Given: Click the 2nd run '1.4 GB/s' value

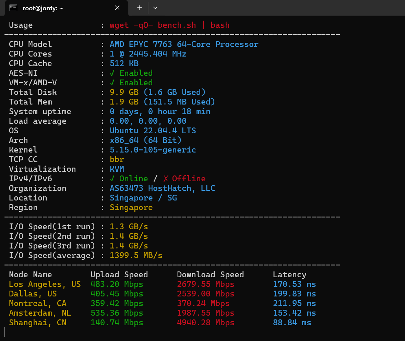Looking at the screenshot, I should click(129, 236).
